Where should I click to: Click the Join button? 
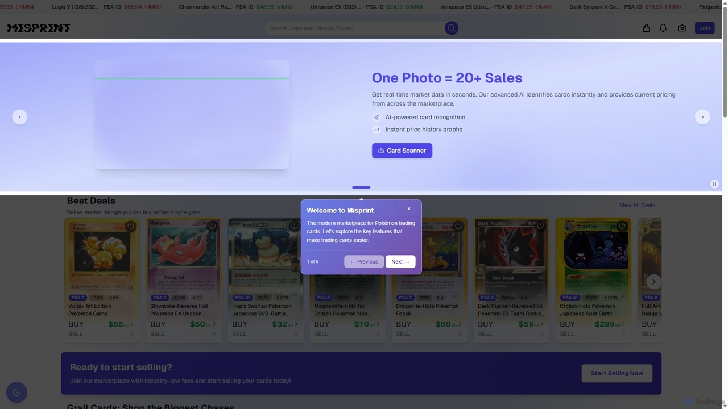coord(705,28)
